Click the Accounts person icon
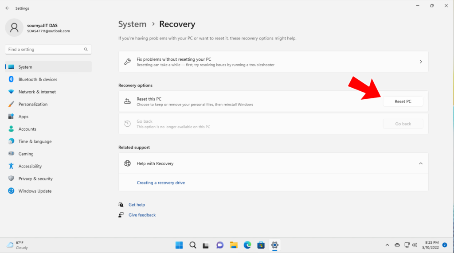This screenshot has width=454, height=253. click(11, 129)
